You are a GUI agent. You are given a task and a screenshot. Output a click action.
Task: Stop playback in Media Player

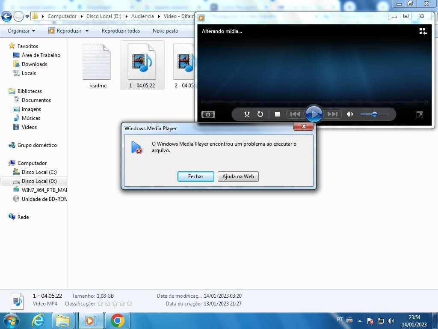pos(277,114)
